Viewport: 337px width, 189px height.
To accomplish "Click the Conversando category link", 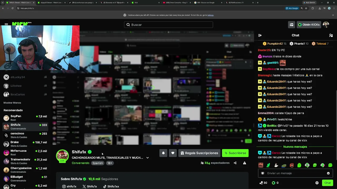I will tap(81, 163).
